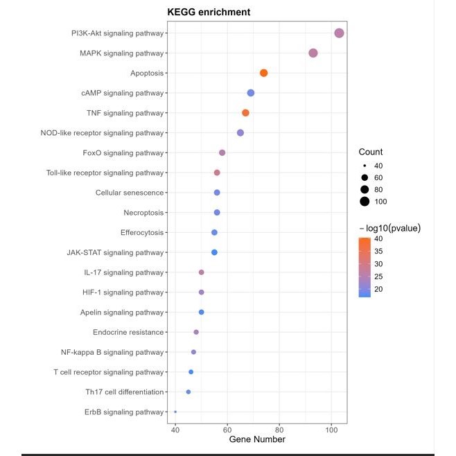Select the Count legend circle for 60
456x456 pixels.
[x=365, y=177]
